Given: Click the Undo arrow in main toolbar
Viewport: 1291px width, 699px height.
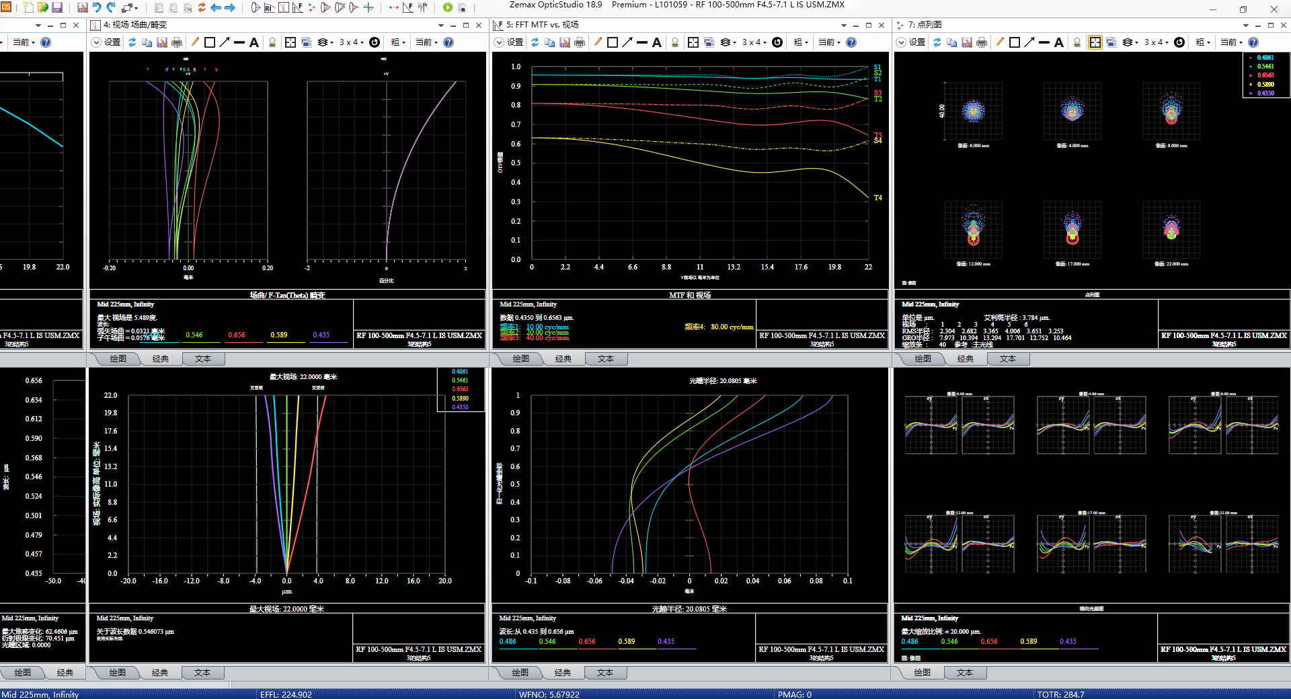Looking at the screenshot, I should (x=97, y=7).
